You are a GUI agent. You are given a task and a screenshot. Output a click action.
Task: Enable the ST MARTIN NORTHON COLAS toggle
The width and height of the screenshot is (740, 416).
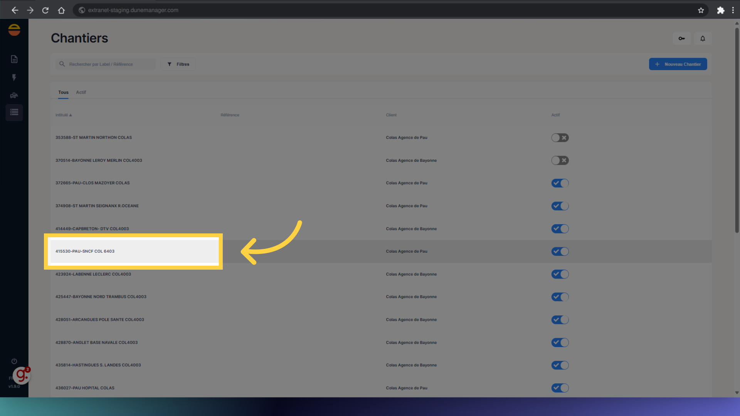point(560,138)
